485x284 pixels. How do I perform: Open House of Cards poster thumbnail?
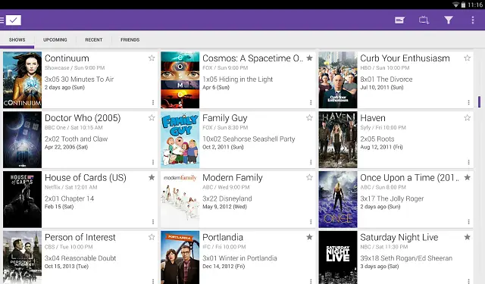[x=22, y=199]
